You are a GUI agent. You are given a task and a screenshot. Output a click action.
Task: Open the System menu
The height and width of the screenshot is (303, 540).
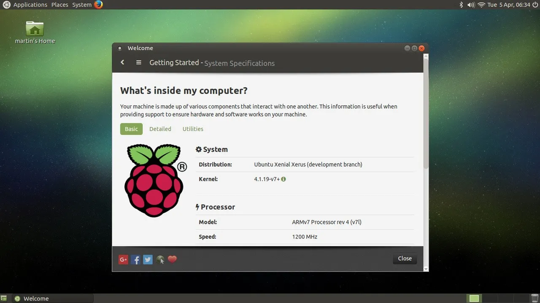point(81,5)
